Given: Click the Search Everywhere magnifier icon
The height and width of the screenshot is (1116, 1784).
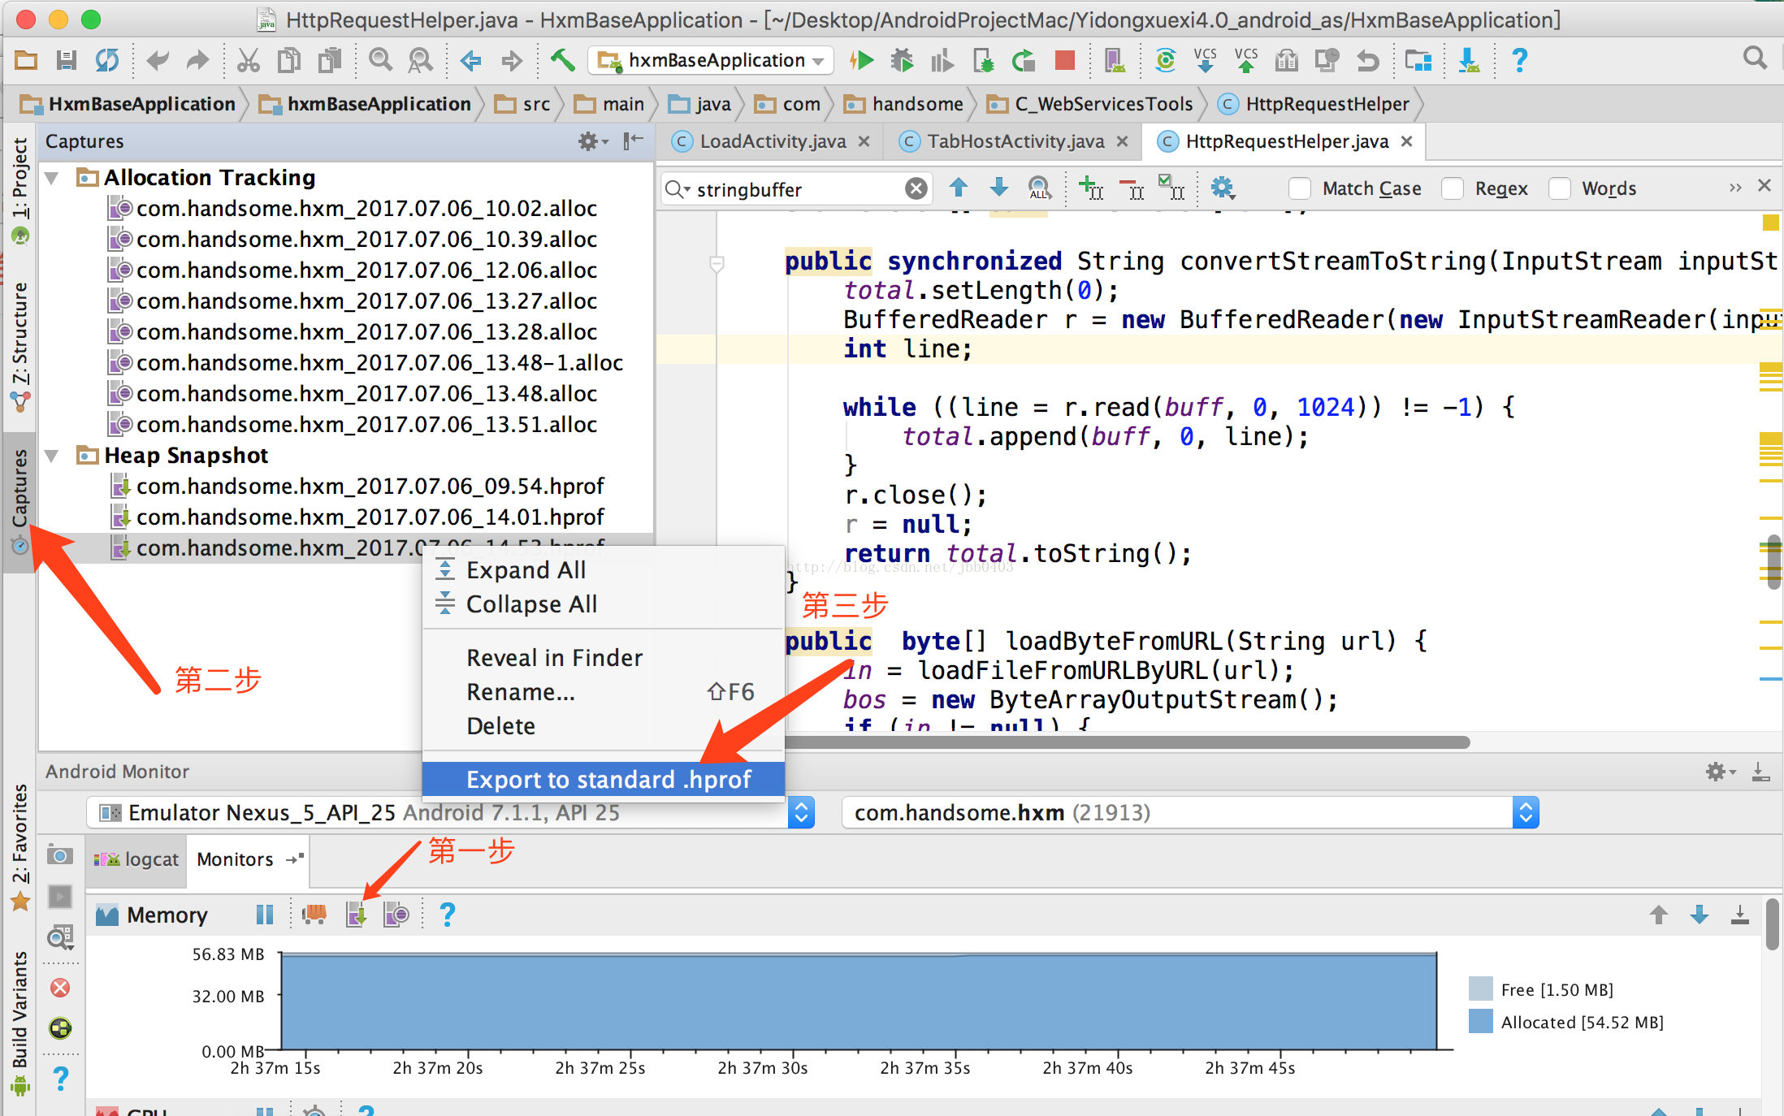Looking at the screenshot, I should click(x=1755, y=58).
